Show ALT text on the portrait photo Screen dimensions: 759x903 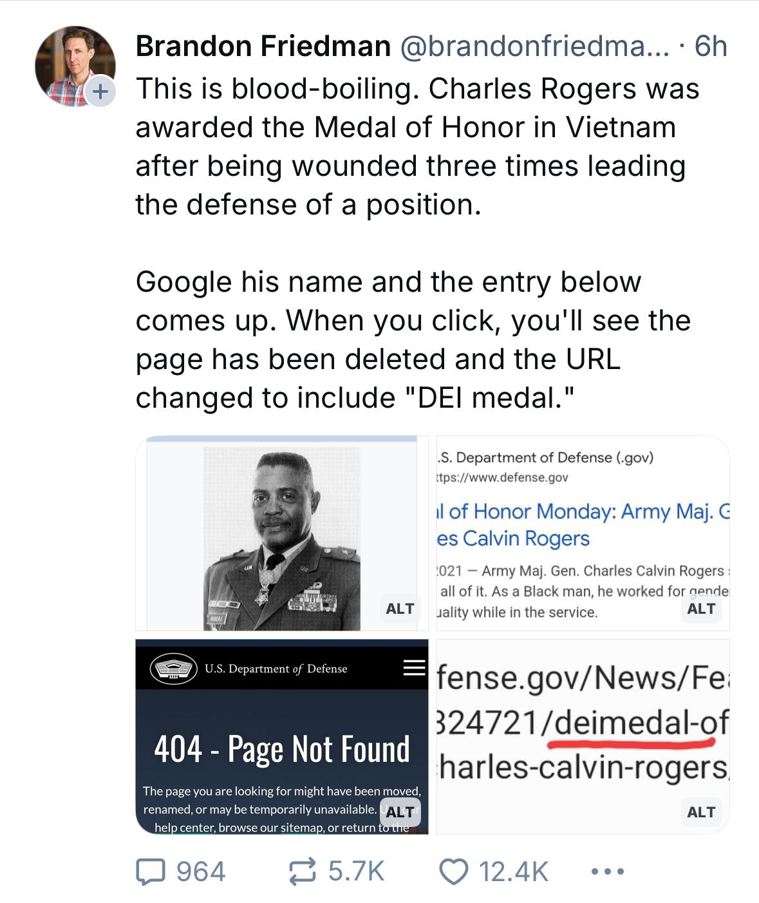tap(400, 609)
